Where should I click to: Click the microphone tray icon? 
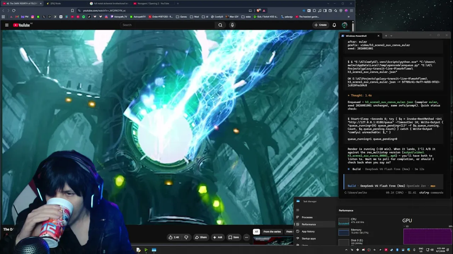point(414,250)
